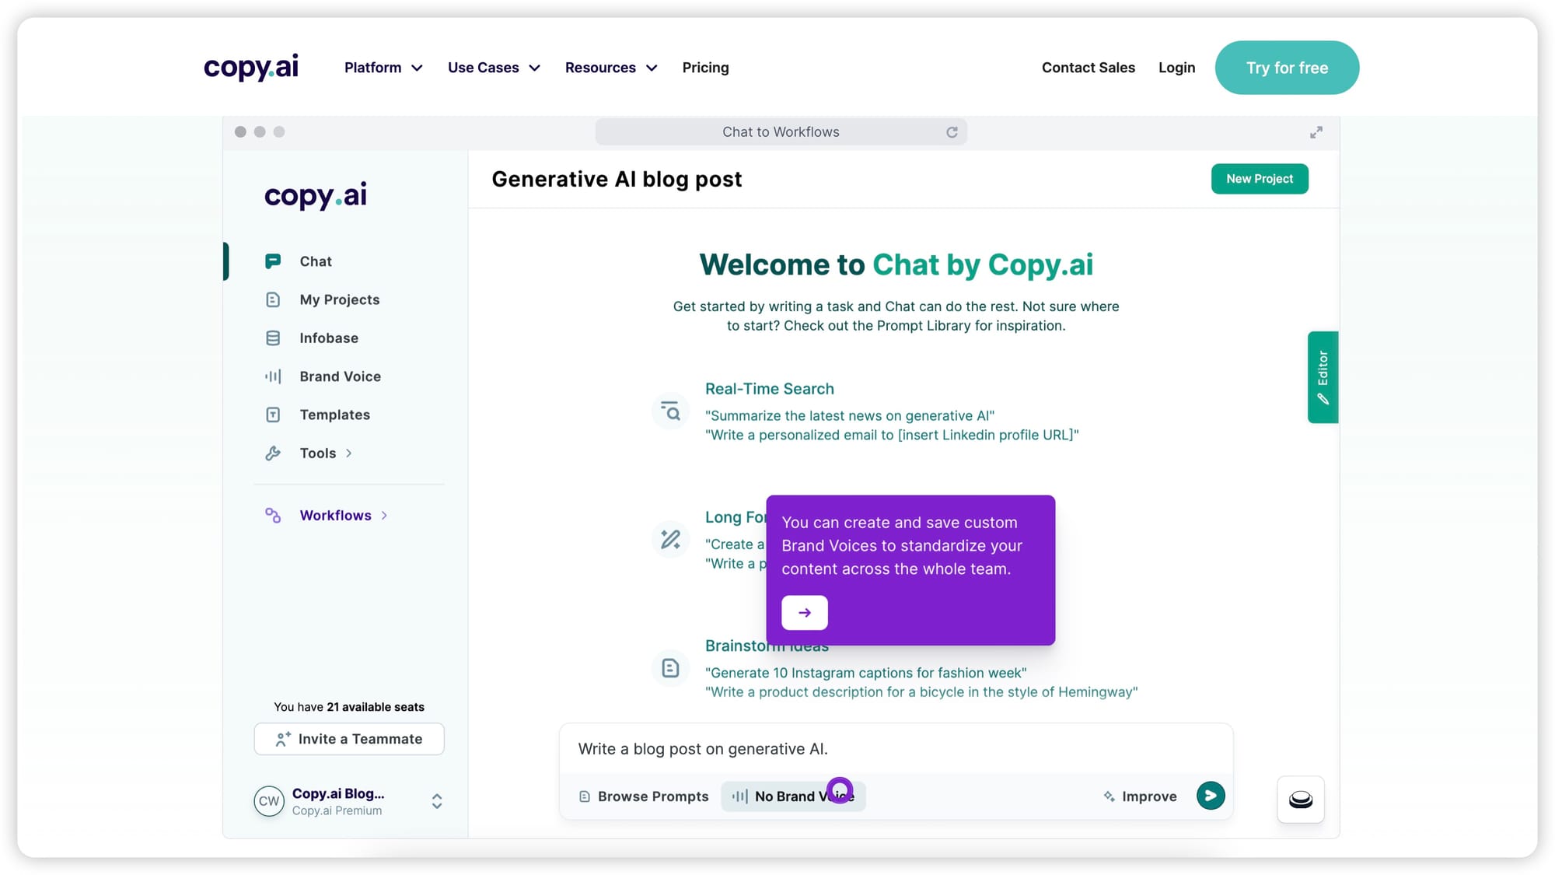
Task: Click the Brand Voice icon
Action: pos(274,376)
